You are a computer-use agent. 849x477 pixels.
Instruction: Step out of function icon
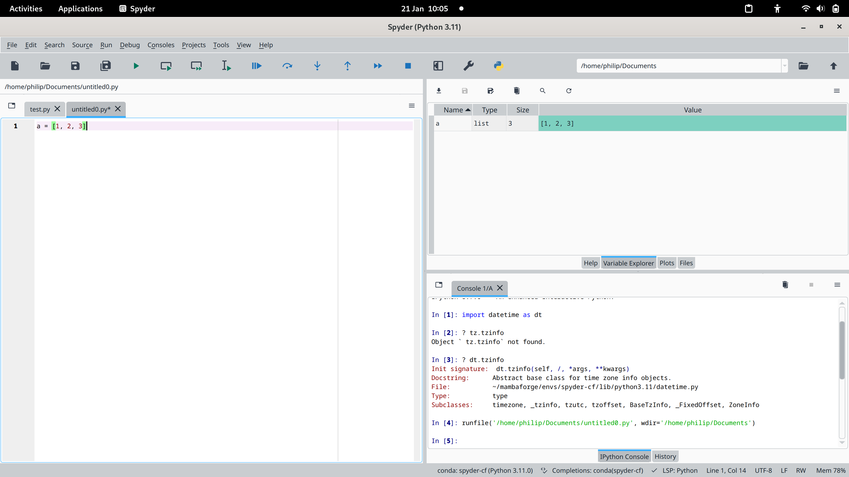(x=347, y=66)
